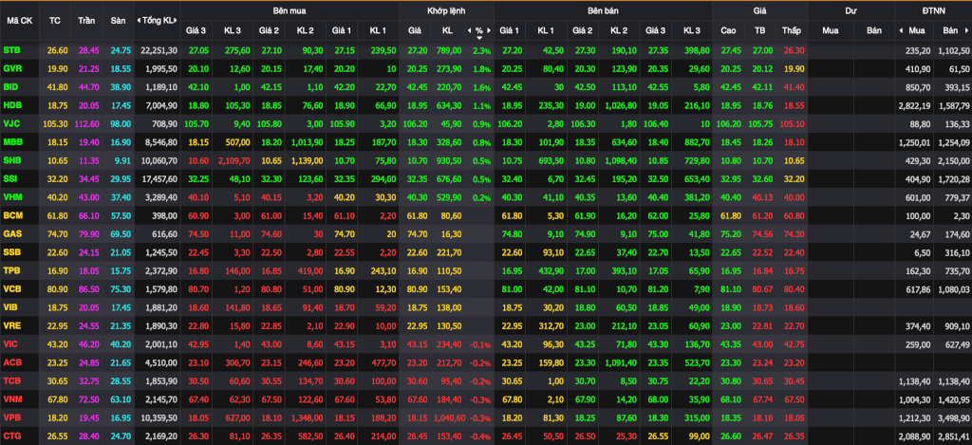This screenshot has height=445, width=972.
Task: Click the Dư group header
Action: [850, 10]
